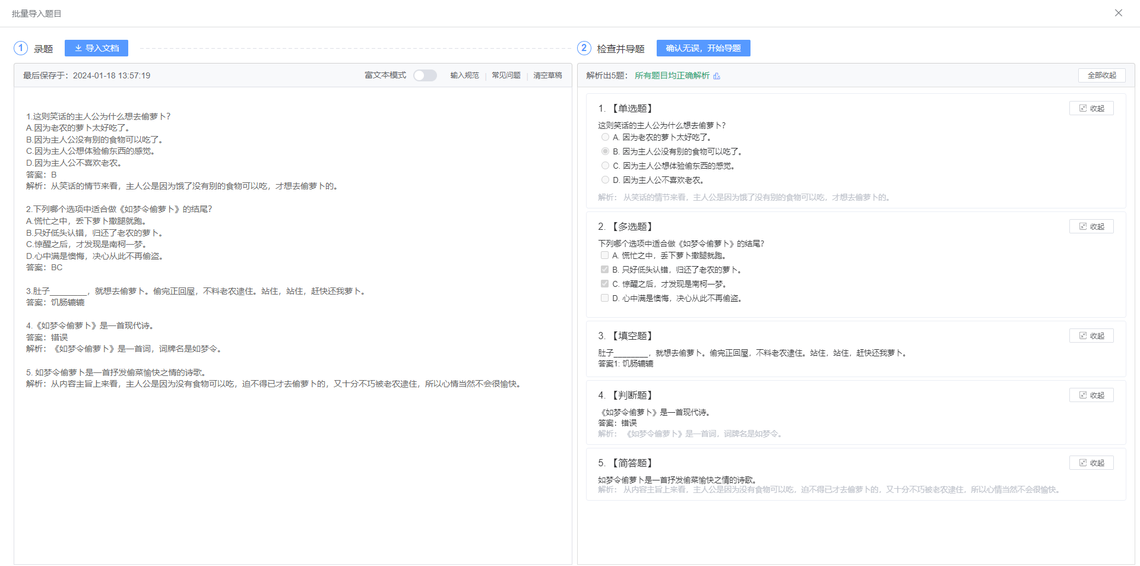Click inside the question text editor area
The width and height of the screenshot is (1140, 566).
coord(293,463)
